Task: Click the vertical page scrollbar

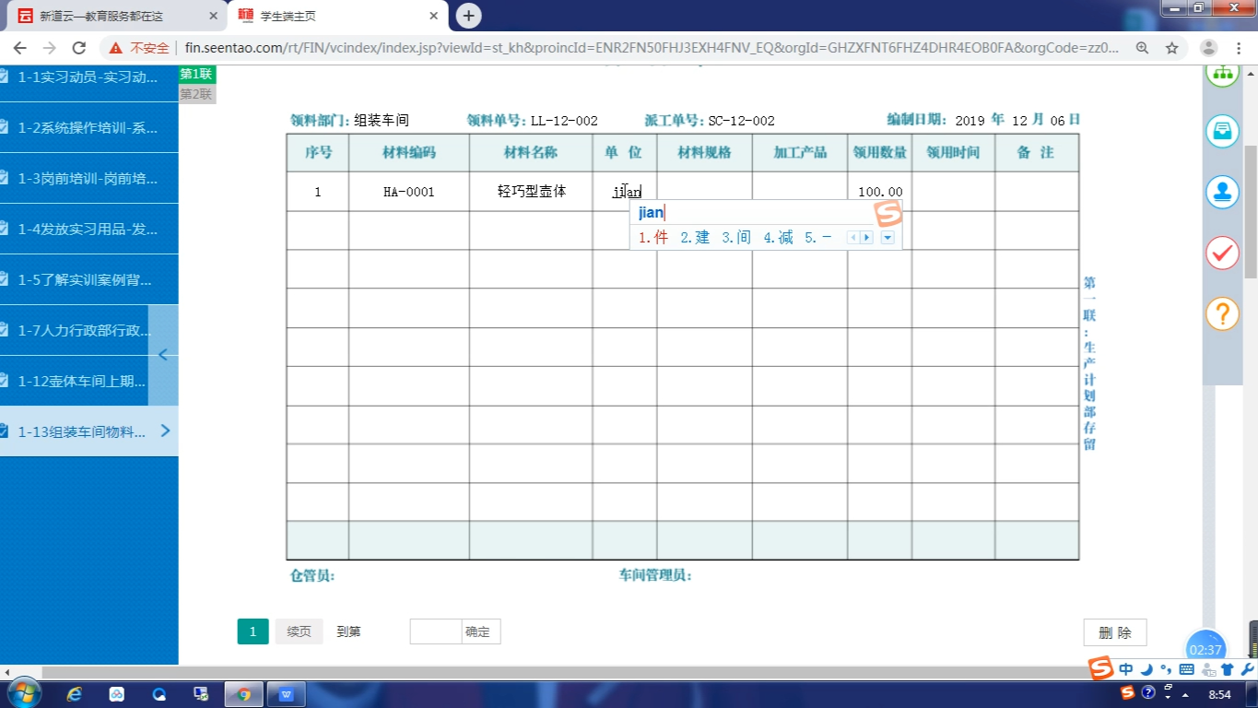Action: coord(1251,212)
